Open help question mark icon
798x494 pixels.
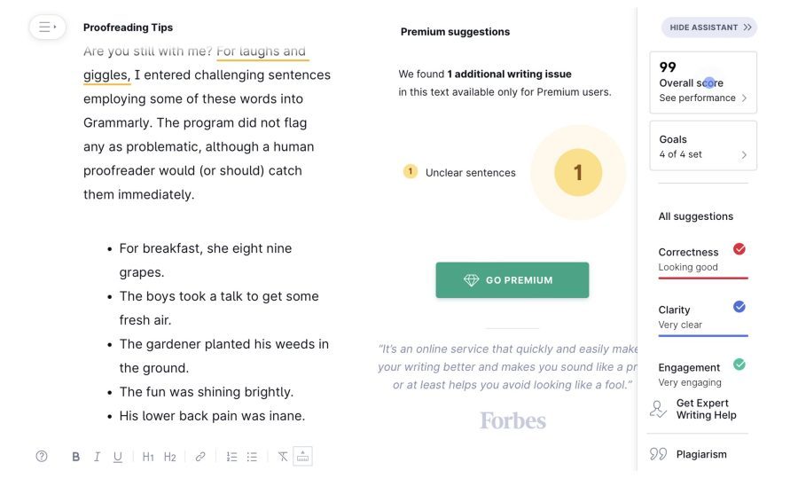(42, 457)
